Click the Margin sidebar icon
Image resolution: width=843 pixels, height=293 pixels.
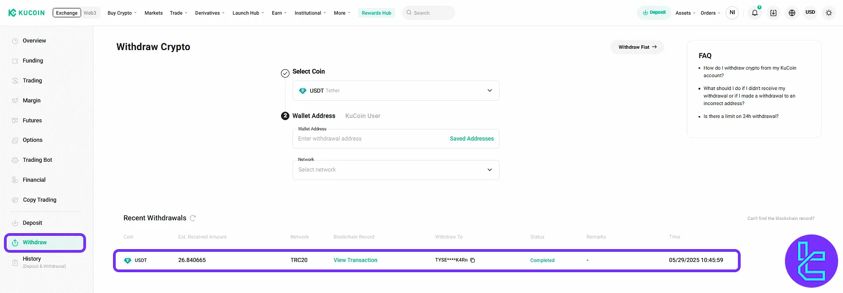point(15,101)
